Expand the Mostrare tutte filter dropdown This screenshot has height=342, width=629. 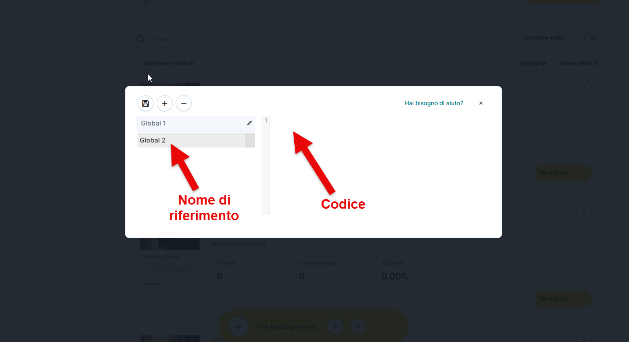[x=549, y=39]
